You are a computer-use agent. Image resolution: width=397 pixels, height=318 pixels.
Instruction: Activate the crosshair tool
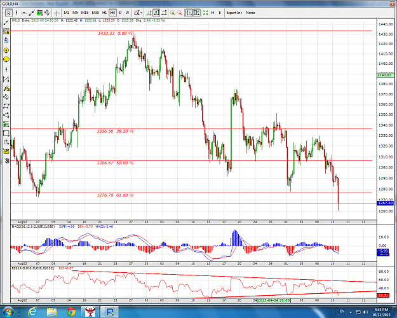(57, 13)
